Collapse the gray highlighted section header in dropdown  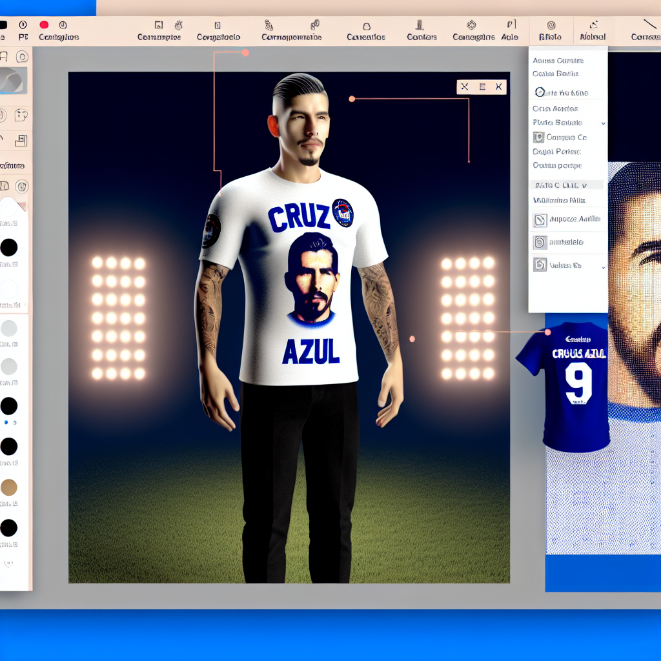(x=567, y=185)
